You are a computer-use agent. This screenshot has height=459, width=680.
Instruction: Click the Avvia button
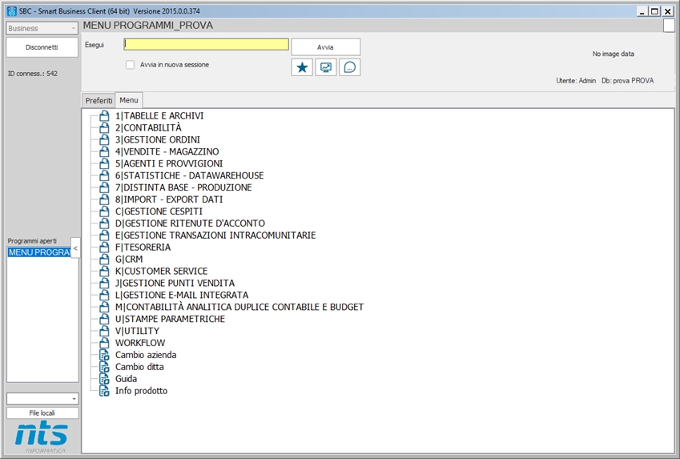click(325, 46)
